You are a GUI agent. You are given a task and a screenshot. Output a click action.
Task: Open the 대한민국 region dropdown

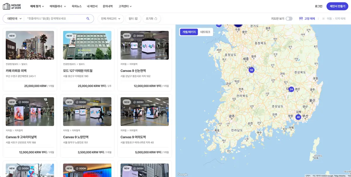(14, 18)
